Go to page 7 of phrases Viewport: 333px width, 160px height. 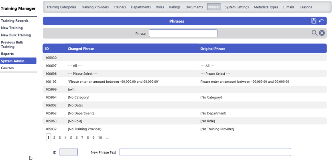82,138
